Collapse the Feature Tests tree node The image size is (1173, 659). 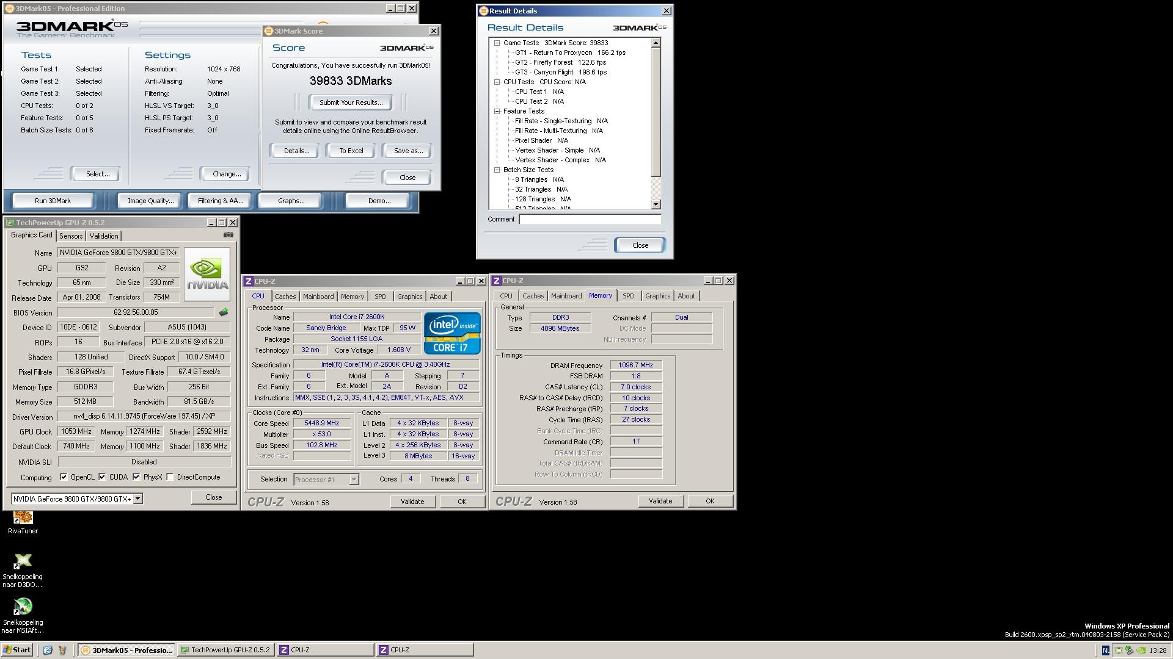point(497,111)
